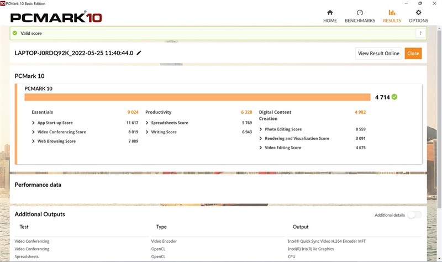Click the PCMark 10 logo
442x262 pixels.
tap(56, 18)
